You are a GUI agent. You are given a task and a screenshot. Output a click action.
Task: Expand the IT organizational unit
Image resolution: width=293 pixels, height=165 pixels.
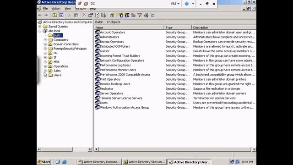[45, 58]
